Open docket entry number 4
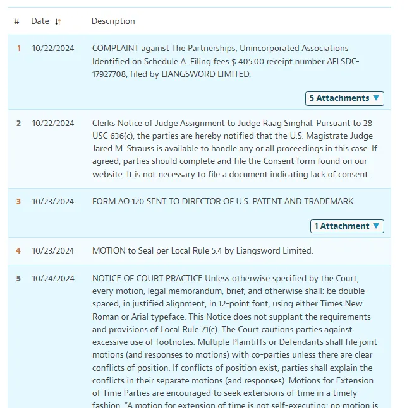407x408 pixels. [x=18, y=251]
